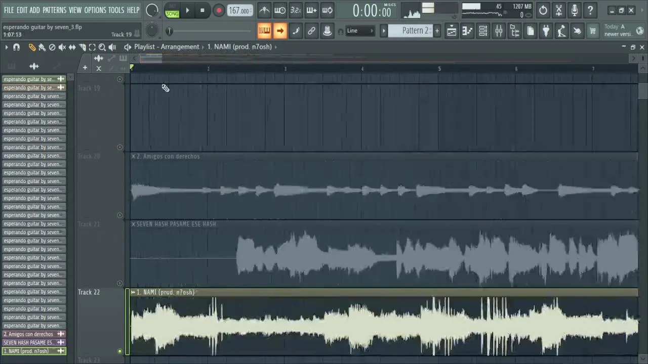
Task: Open the Playlist view
Action: (452, 31)
